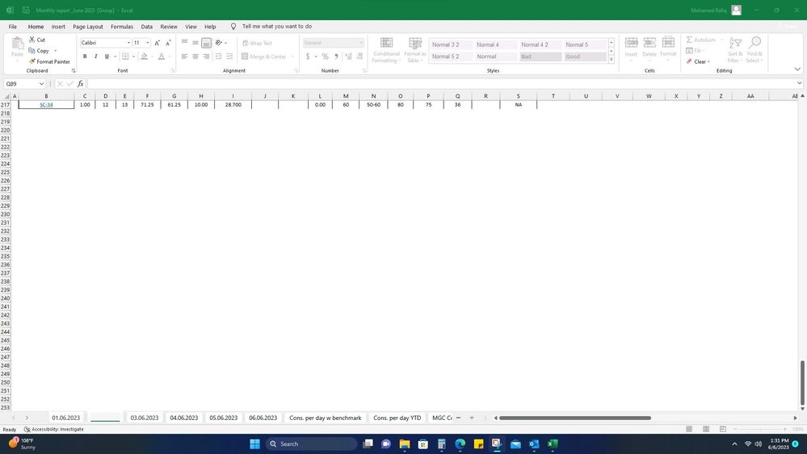The height and width of the screenshot is (454, 807).
Task: Click the add new sheet plus icon
Action: [472, 418]
